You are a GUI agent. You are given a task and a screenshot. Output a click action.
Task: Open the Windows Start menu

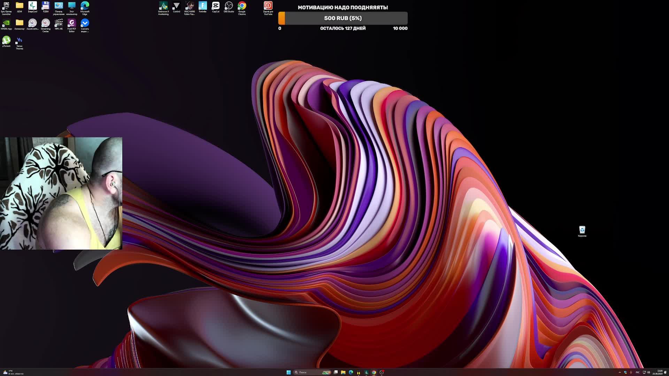click(x=289, y=372)
